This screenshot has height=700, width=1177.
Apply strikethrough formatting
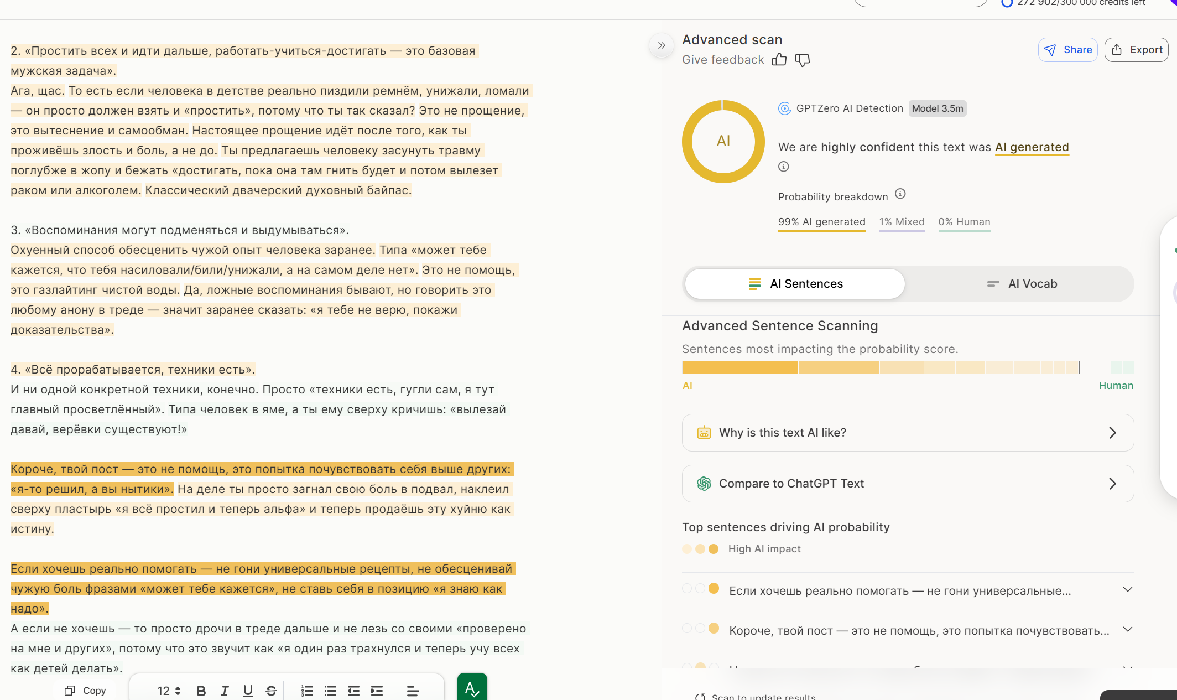point(271,691)
